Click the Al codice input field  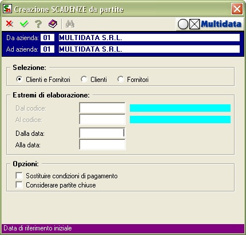coord(102,119)
